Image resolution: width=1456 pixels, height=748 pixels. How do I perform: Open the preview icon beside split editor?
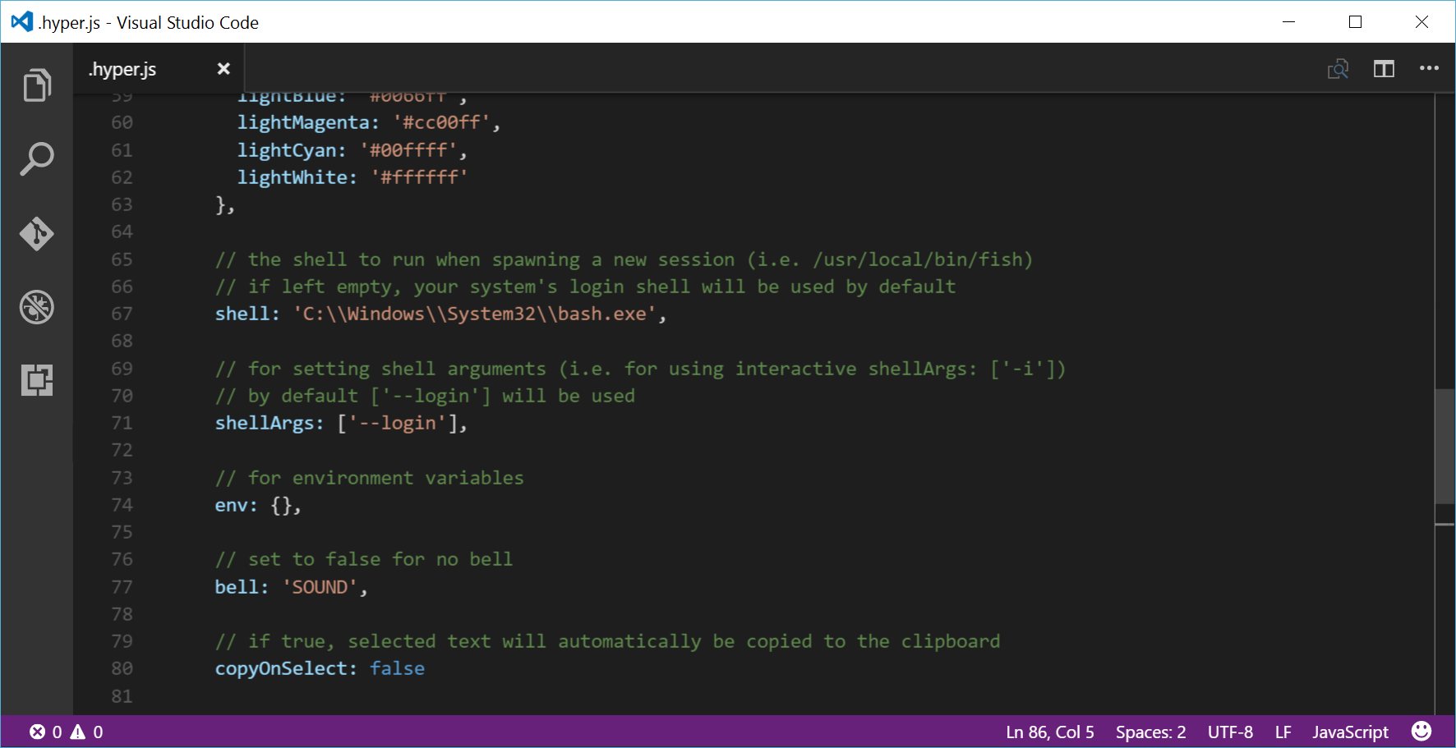point(1338,69)
